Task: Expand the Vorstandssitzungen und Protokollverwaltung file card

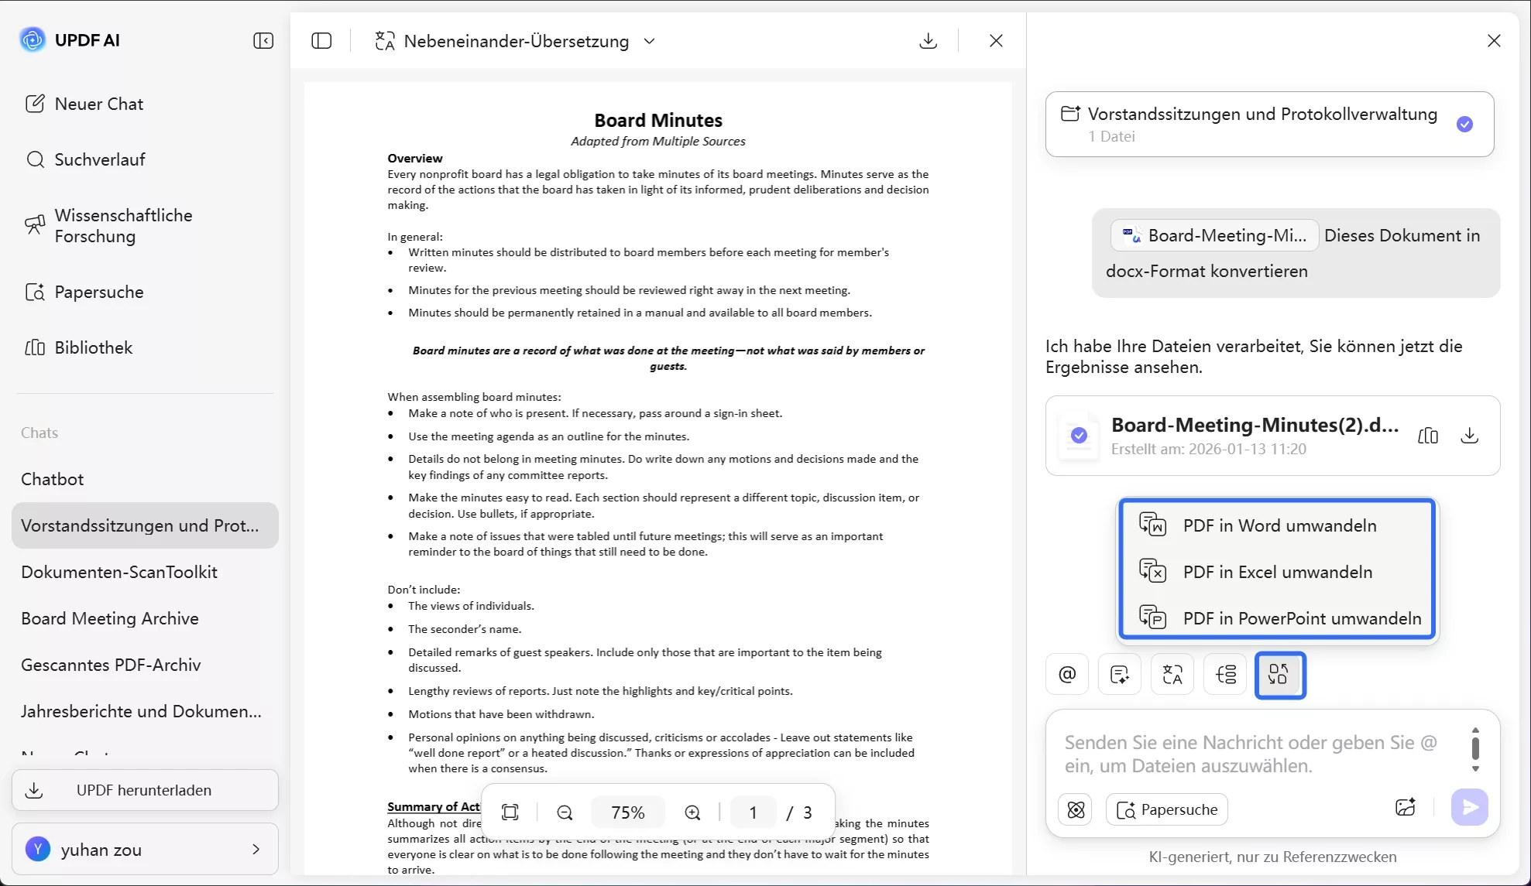Action: [1268, 124]
